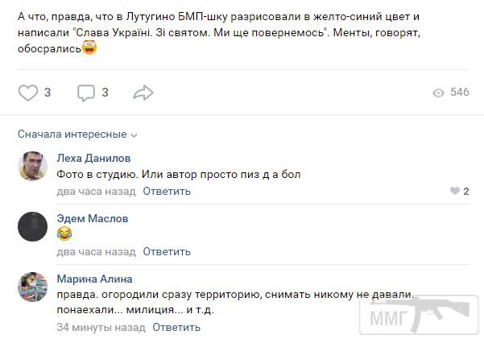Reply to Марина Алина's comment
Image resolution: width=484 pixels, height=339 pixels.
(x=176, y=328)
